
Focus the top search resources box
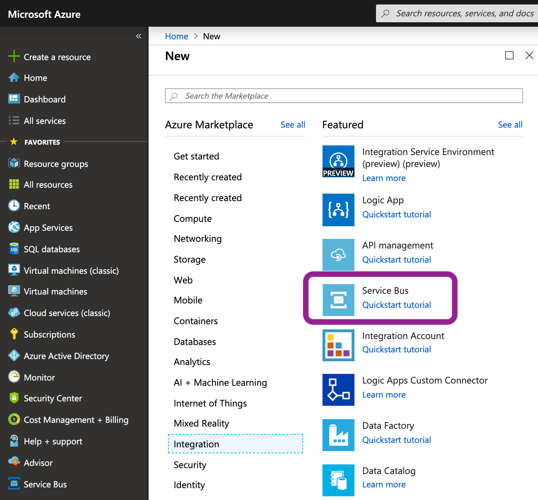pos(457,13)
